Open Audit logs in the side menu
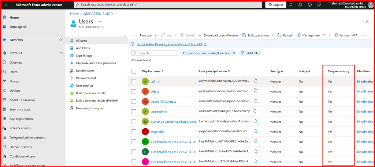Viewport: 375px width, 167px height. pyautogui.click(x=82, y=48)
